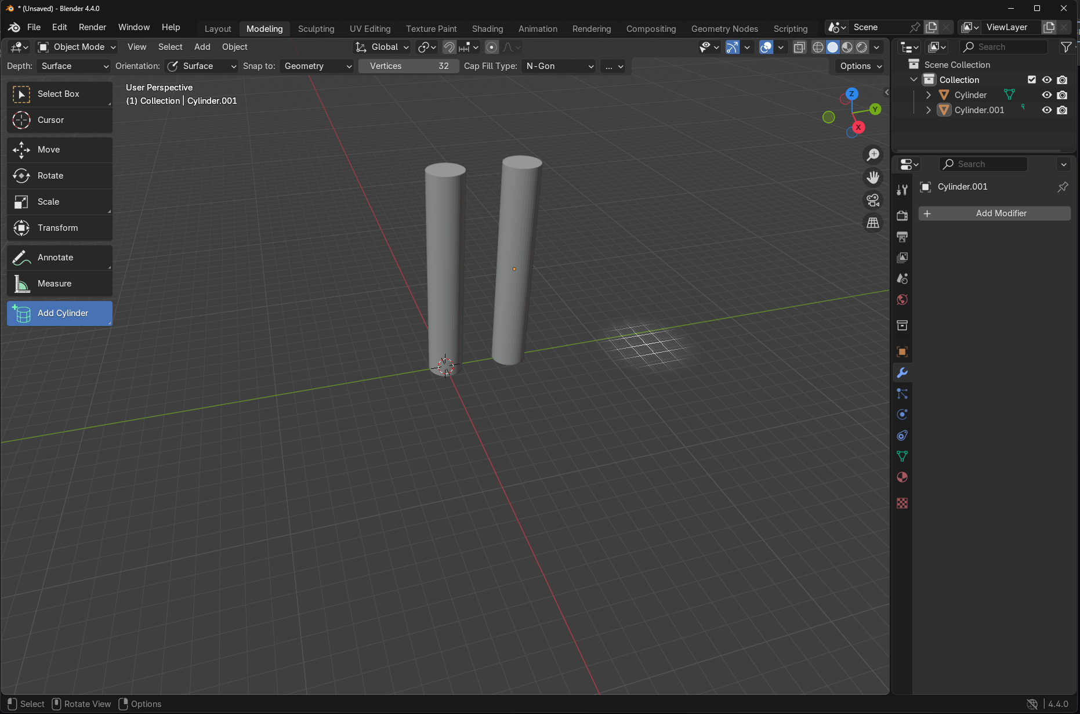Viewport: 1080px width, 714px height.
Task: Click the Add Modifier button
Action: click(x=994, y=213)
